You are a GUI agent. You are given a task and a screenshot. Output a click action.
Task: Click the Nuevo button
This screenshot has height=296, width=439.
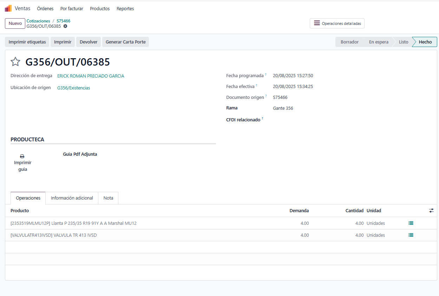[15, 23]
